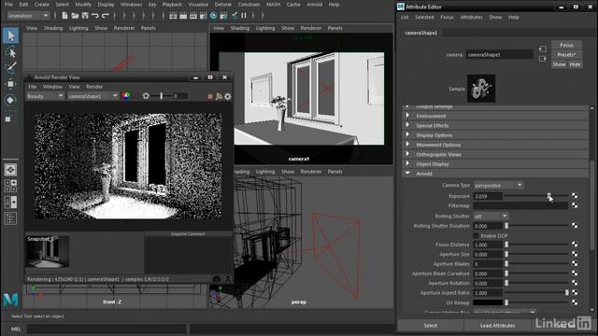
Task: Open a scene file from status line
Action: [75, 16]
